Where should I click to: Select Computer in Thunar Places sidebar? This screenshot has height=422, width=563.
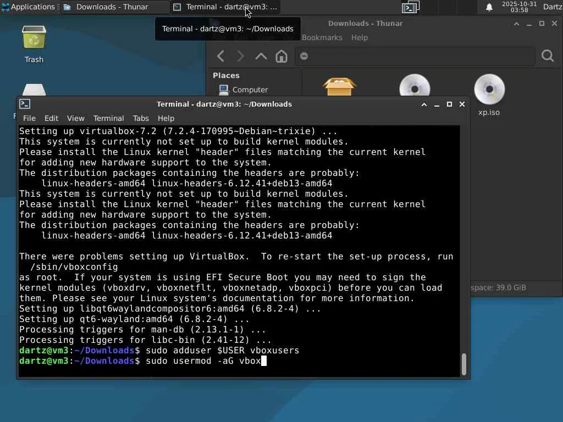click(x=244, y=90)
